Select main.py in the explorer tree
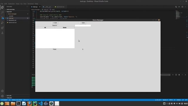Viewport: 188px width, 106px height. pyautogui.click(x=11, y=18)
